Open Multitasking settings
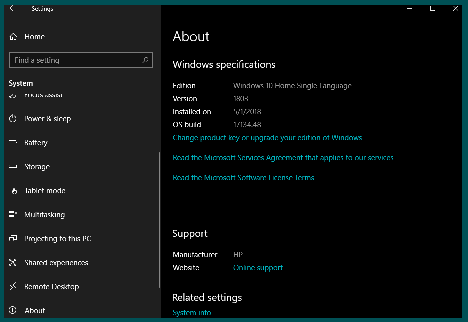 pyautogui.click(x=44, y=215)
